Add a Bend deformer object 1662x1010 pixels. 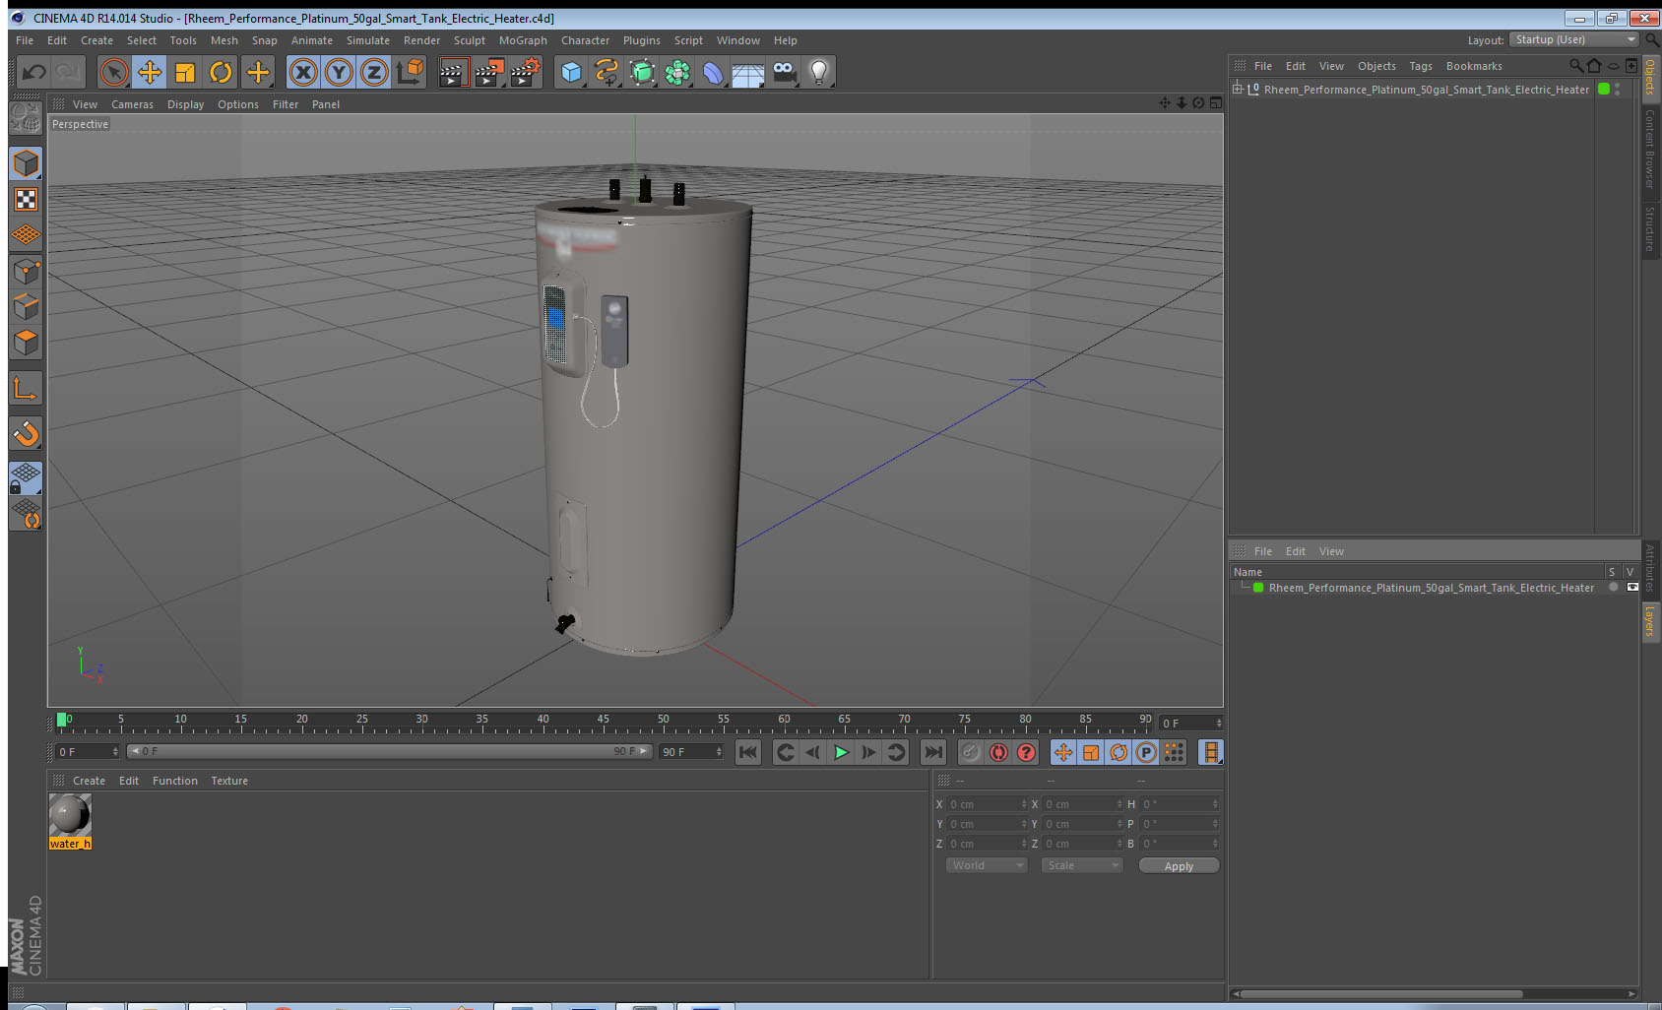point(713,72)
